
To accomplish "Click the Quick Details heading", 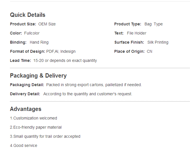I will pos(28,15).
